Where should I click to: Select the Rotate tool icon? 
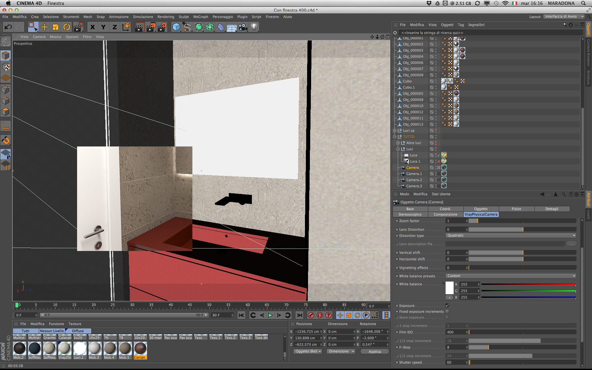click(x=67, y=27)
